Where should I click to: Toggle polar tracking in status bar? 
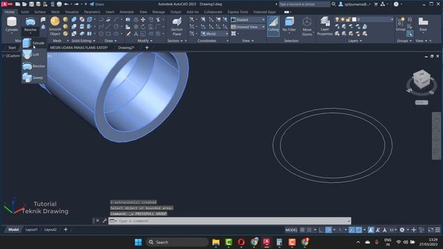tap(328, 230)
